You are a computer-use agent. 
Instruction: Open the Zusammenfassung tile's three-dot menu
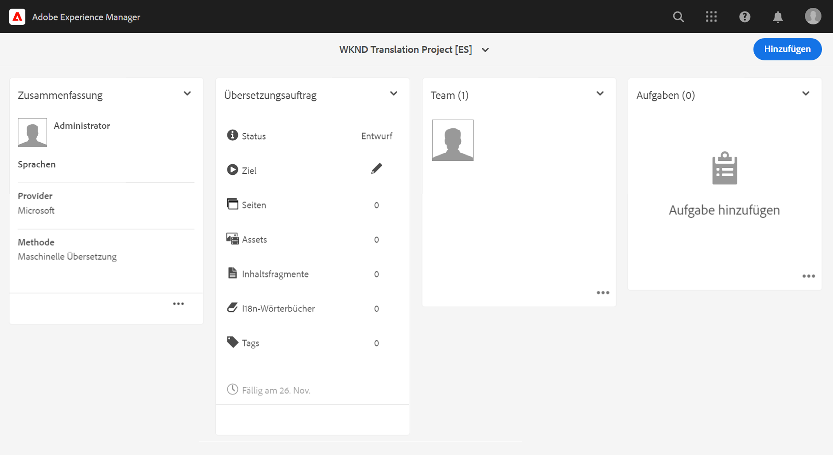pyautogui.click(x=178, y=304)
